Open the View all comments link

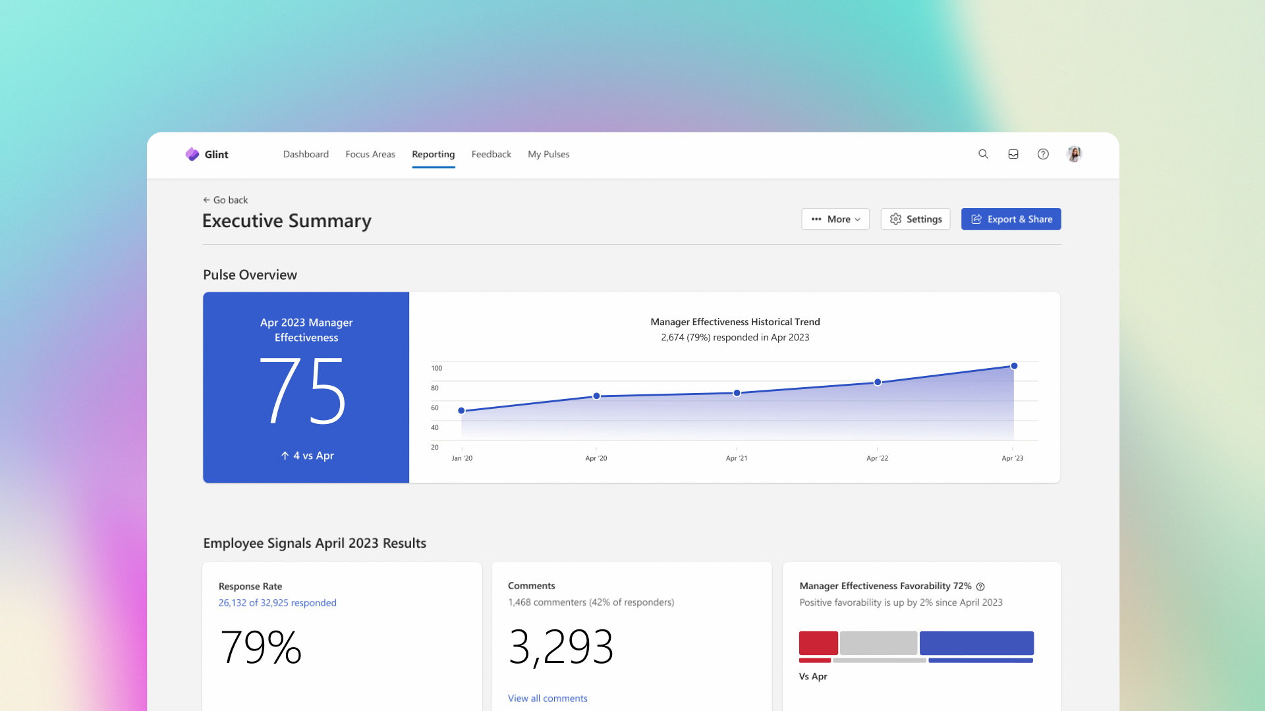point(547,698)
